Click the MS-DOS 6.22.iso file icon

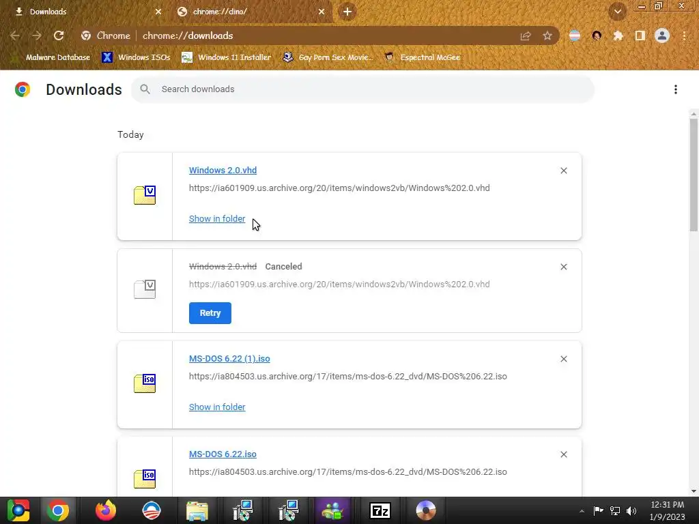point(145,479)
